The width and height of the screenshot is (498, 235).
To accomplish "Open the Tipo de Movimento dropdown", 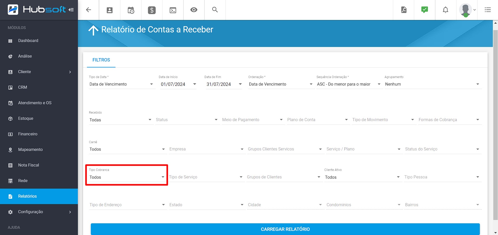I will (384, 120).
